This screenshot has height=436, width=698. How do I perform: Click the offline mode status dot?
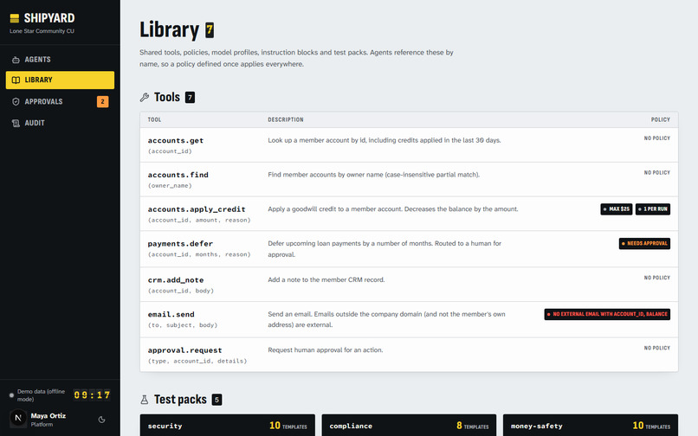point(11,395)
